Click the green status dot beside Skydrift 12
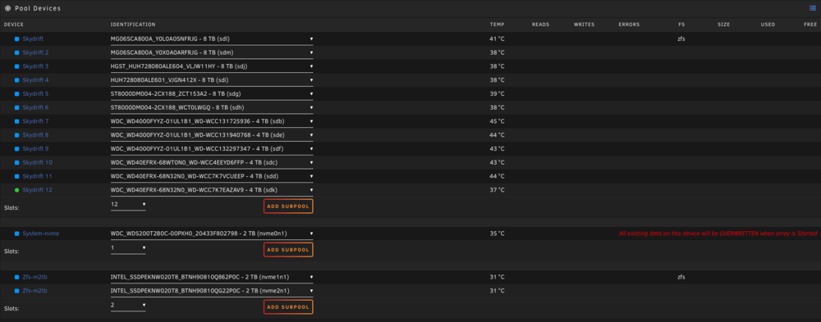 (16, 190)
